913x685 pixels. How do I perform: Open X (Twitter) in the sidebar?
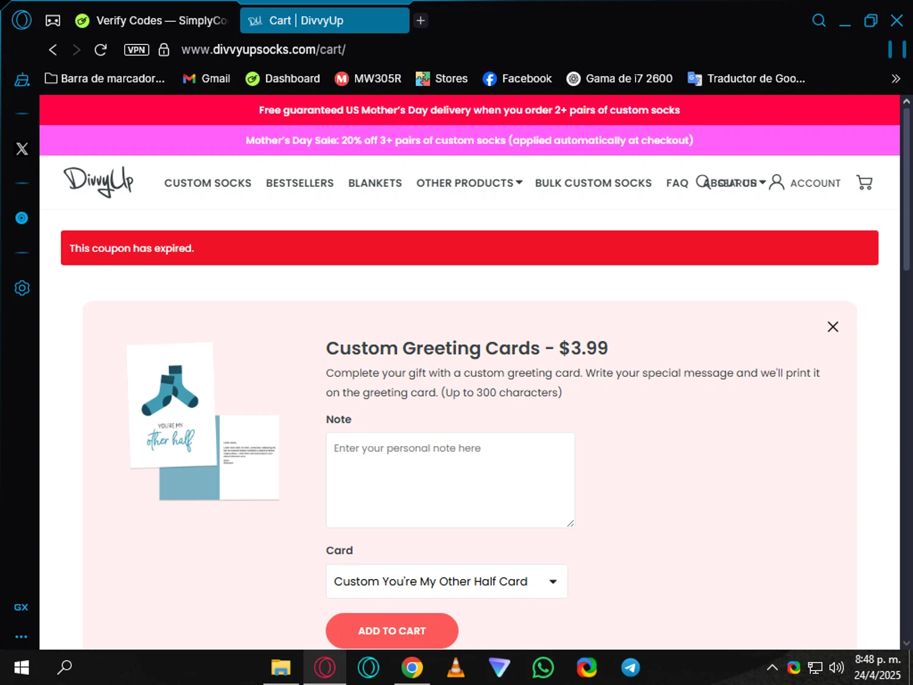pos(22,149)
